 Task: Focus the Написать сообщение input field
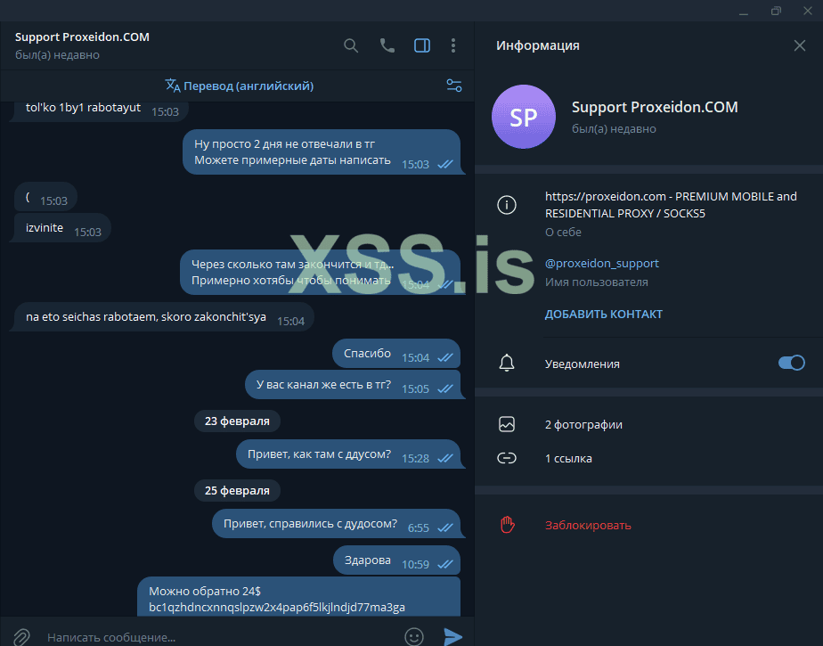tap(221, 637)
